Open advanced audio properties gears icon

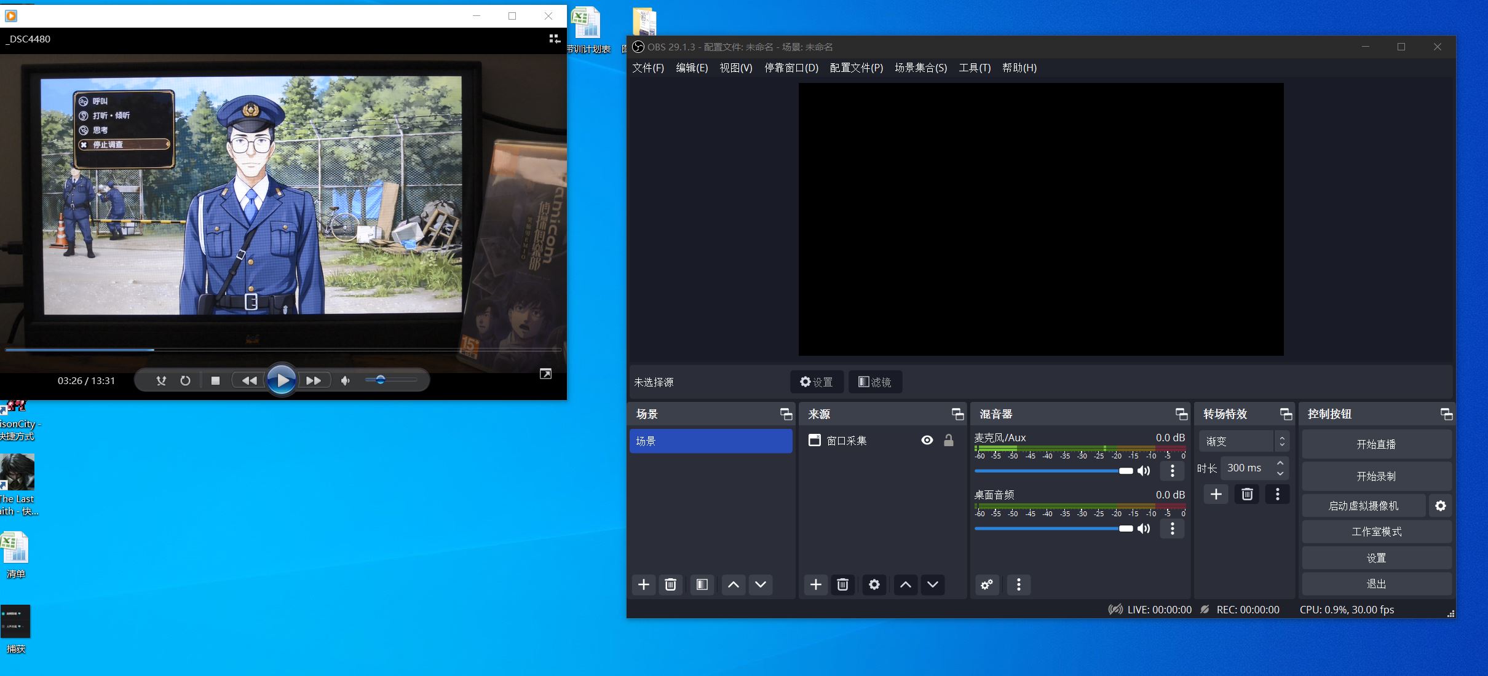(x=987, y=584)
